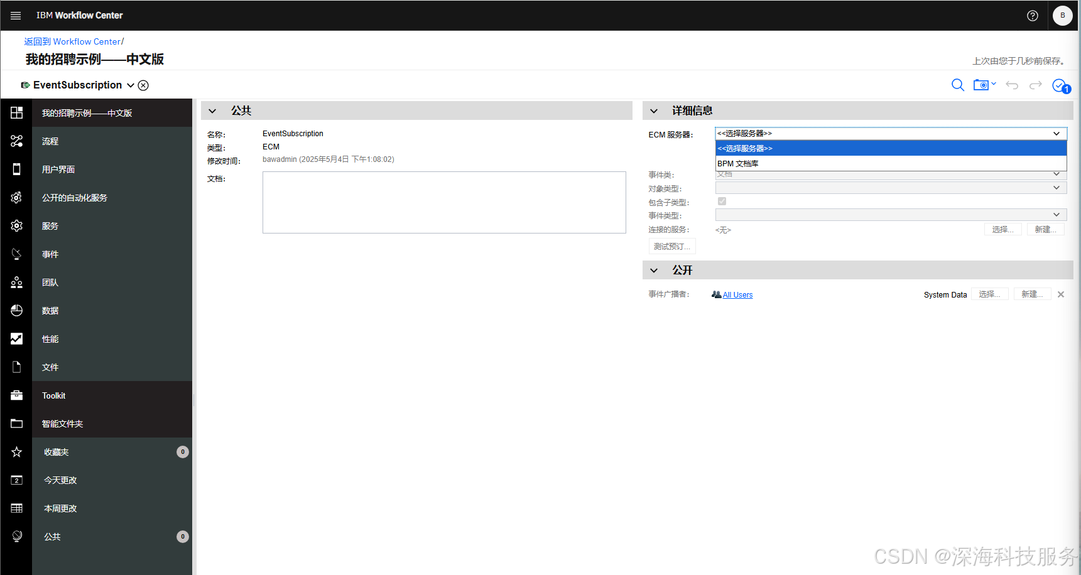Click the Performance chart icon in sidebar
1081x575 pixels.
(16, 339)
